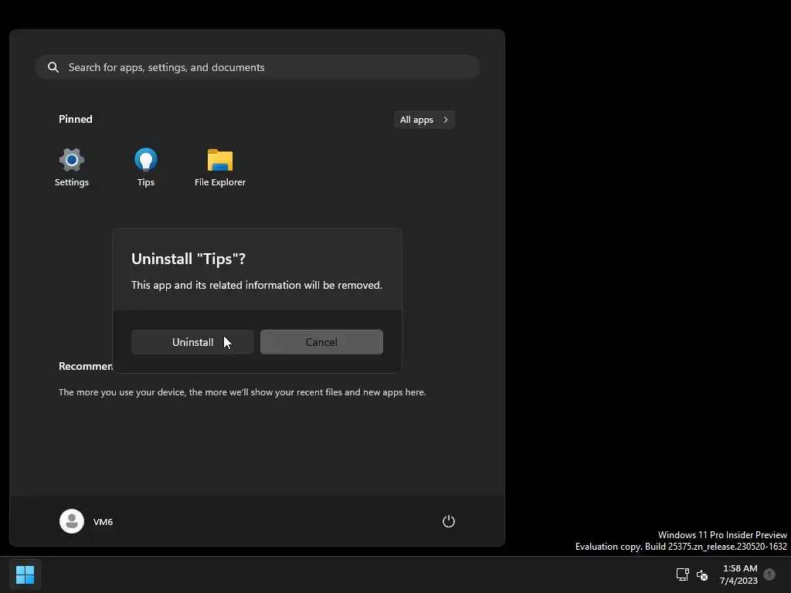This screenshot has width=791, height=593.
Task: Click the power button icon
Action: (449, 521)
